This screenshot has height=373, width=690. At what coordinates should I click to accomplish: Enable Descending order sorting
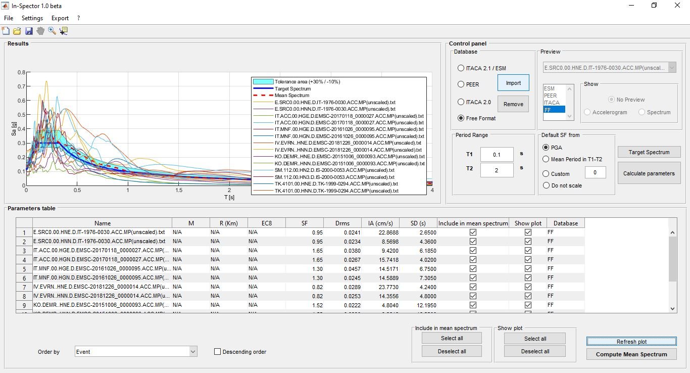coord(217,351)
